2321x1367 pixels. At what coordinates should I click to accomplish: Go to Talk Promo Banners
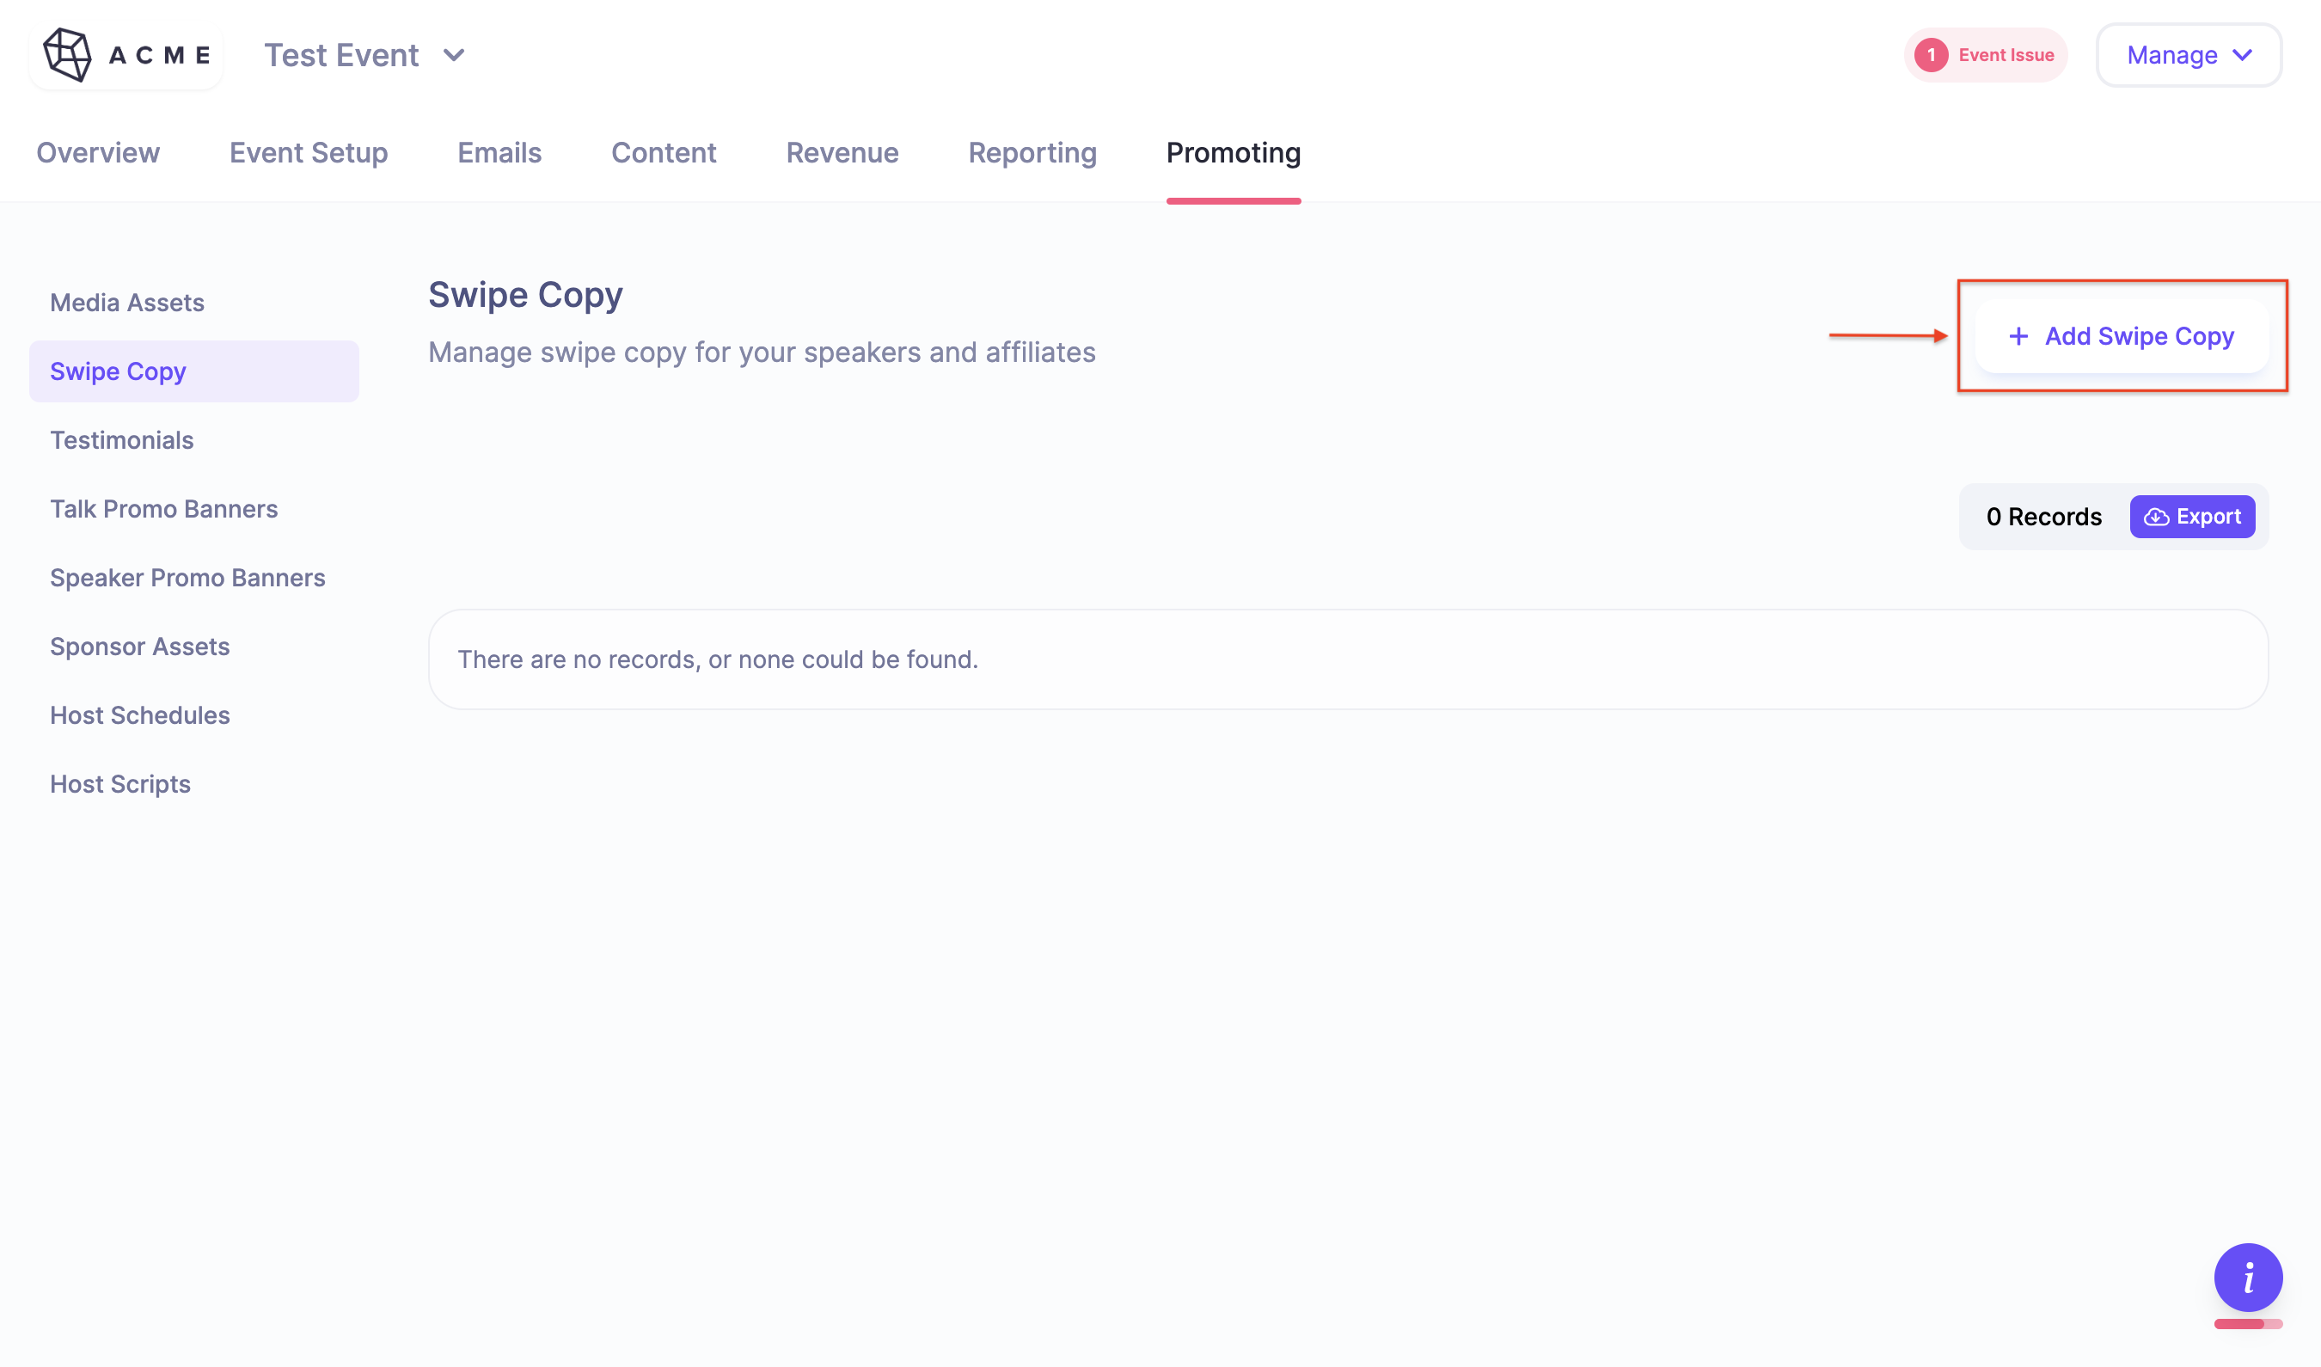(x=164, y=508)
